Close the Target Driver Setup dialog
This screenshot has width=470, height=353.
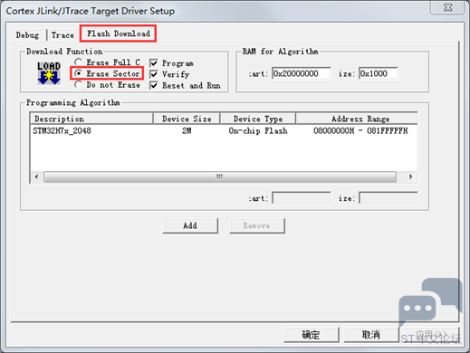click(447, 7)
